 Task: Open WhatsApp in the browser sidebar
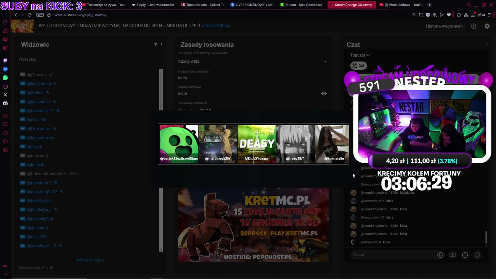coord(5,78)
